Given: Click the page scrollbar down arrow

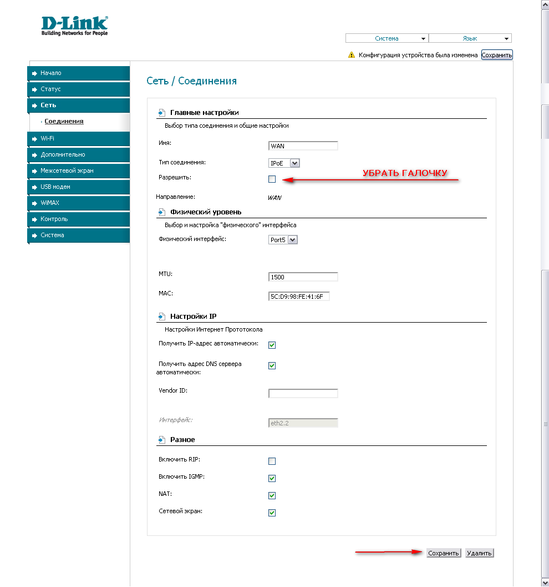Looking at the screenshot, I should (545, 583).
